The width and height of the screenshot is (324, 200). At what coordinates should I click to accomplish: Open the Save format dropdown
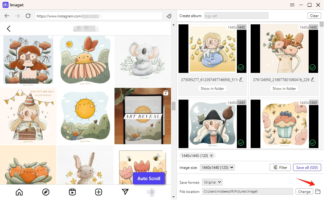[212, 182]
